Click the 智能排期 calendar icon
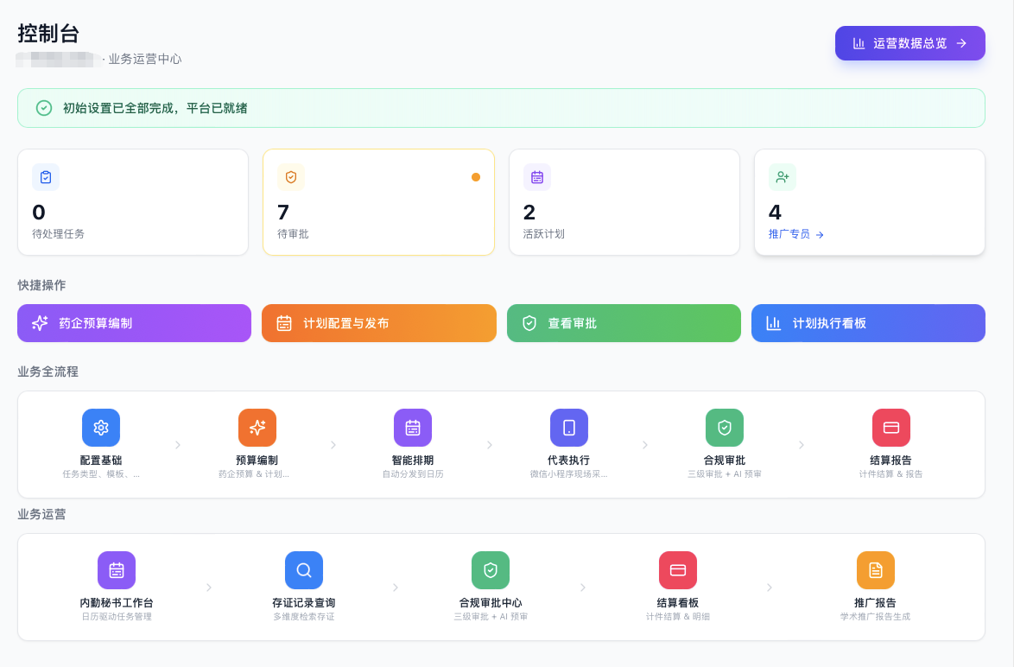 coord(413,428)
